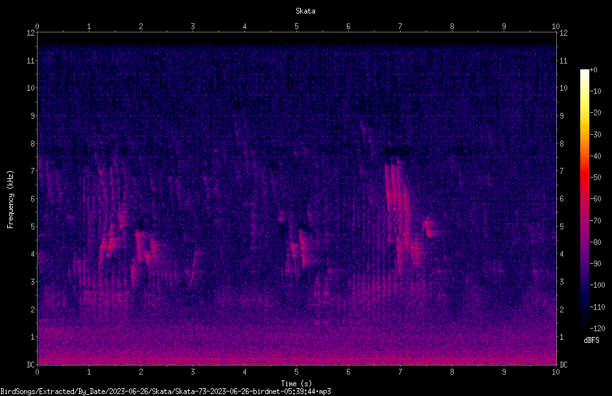Click the "12" tick on the right frequency axis

click(x=563, y=33)
